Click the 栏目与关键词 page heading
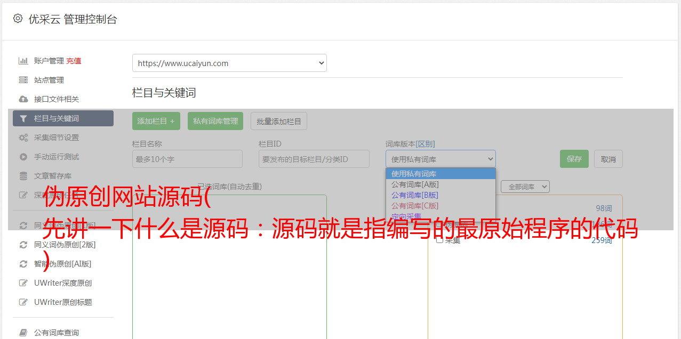The height and width of the screenshot is (339, 681). pos(164,93)
